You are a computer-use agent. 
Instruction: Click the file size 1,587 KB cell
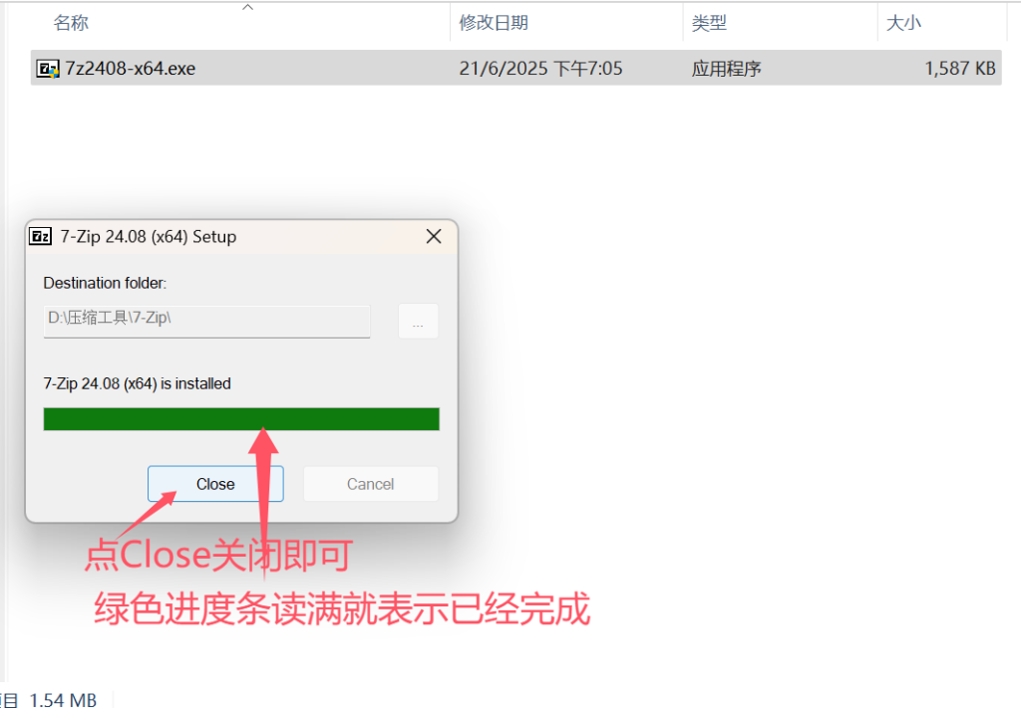[960, 69]
